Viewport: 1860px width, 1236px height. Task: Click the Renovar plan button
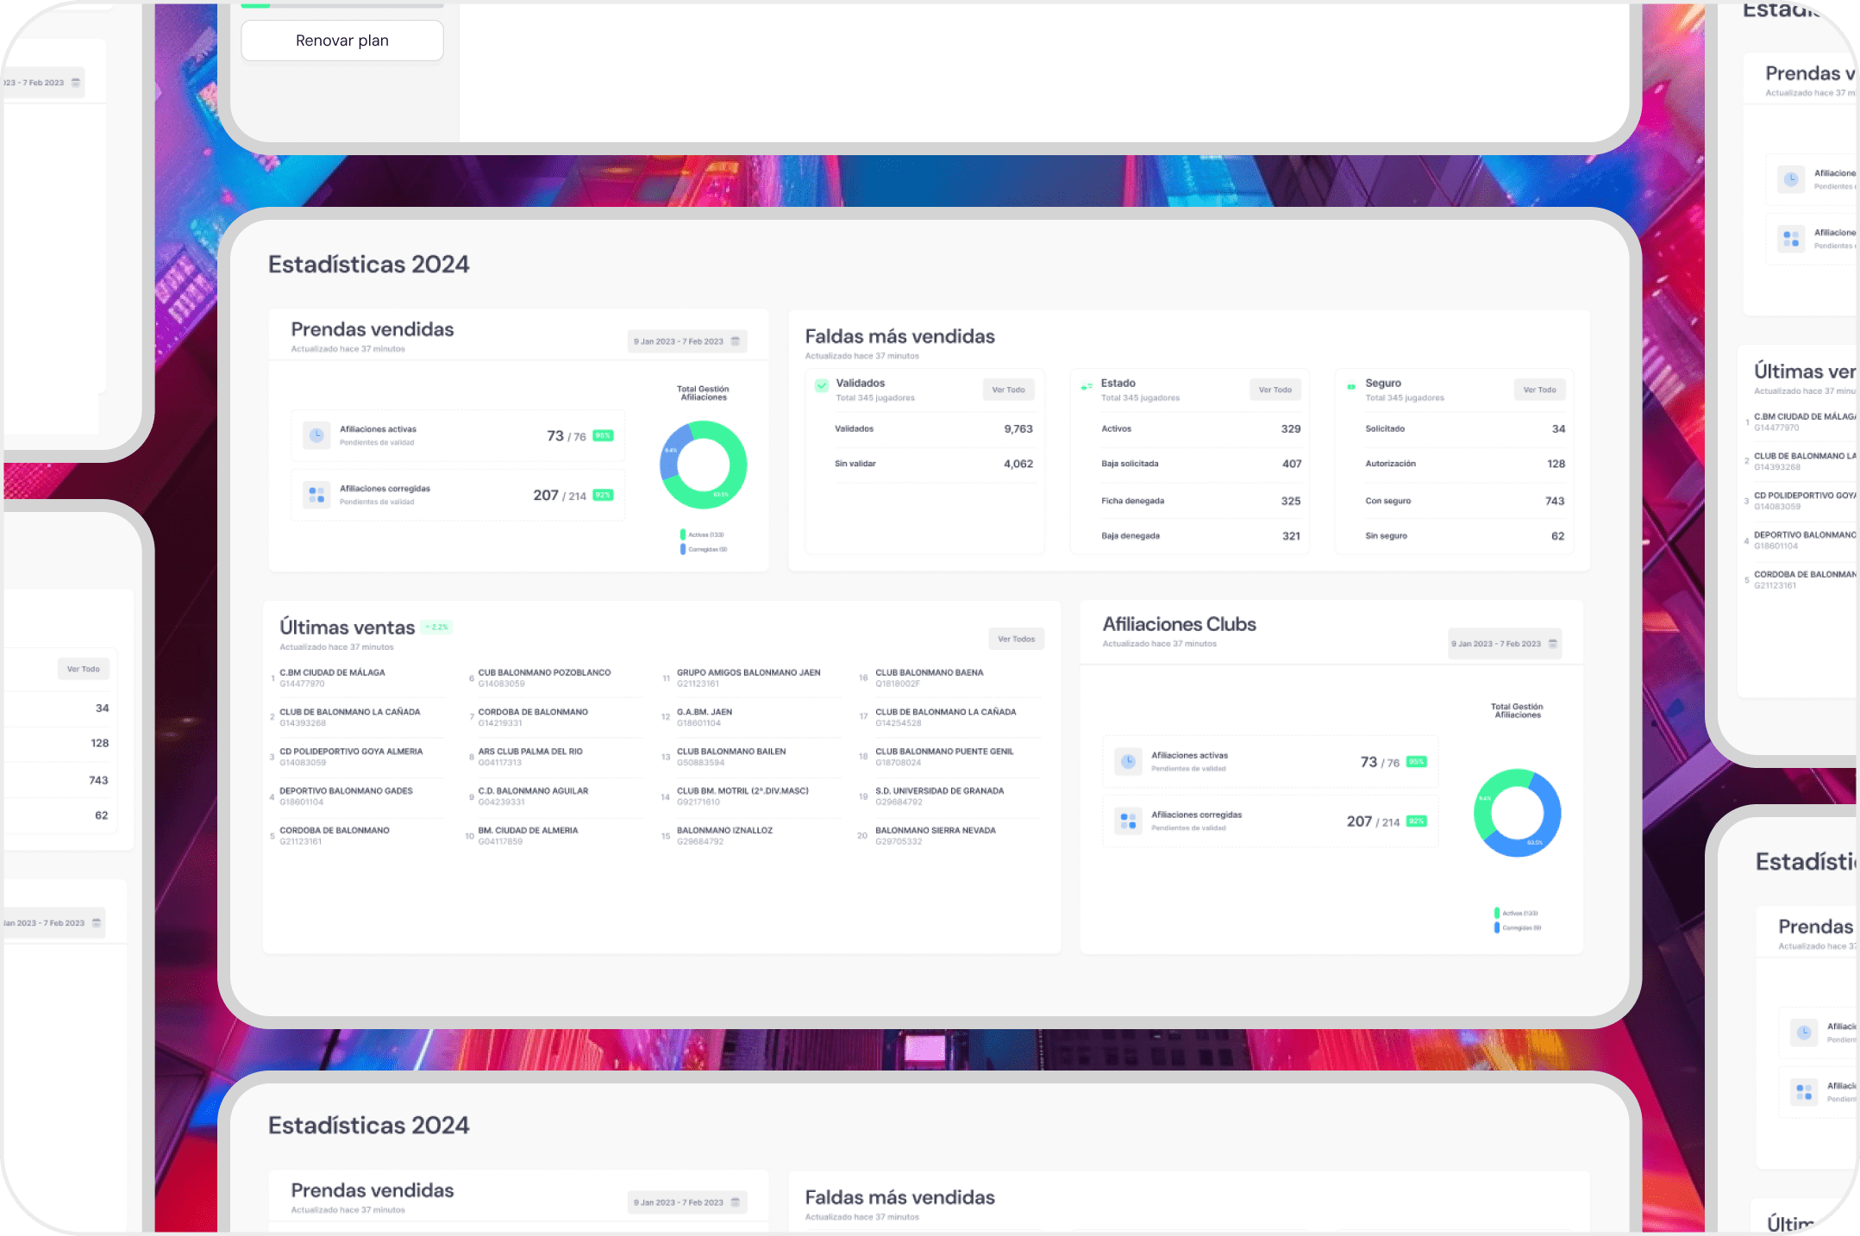(x=341, y=41)
